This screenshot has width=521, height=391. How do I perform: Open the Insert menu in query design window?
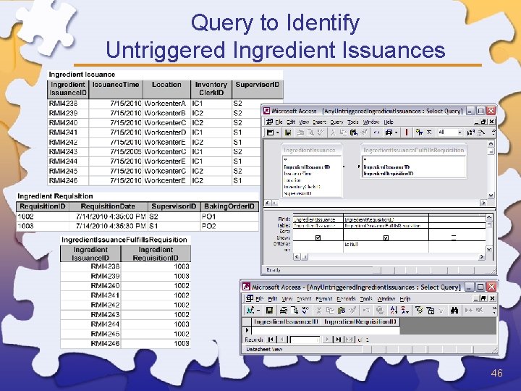[319, 122]
